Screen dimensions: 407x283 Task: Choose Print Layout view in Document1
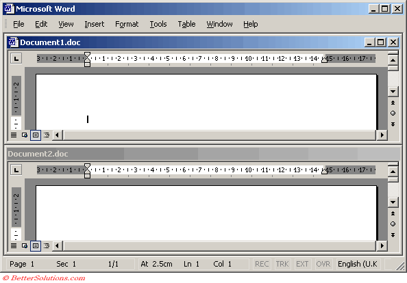(x=36, y=135)
